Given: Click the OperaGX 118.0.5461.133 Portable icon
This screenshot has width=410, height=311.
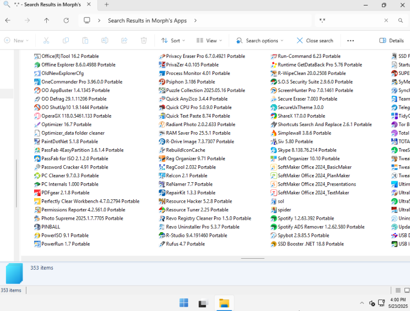Looking at the screenshot, I should [x=37, y=116].
